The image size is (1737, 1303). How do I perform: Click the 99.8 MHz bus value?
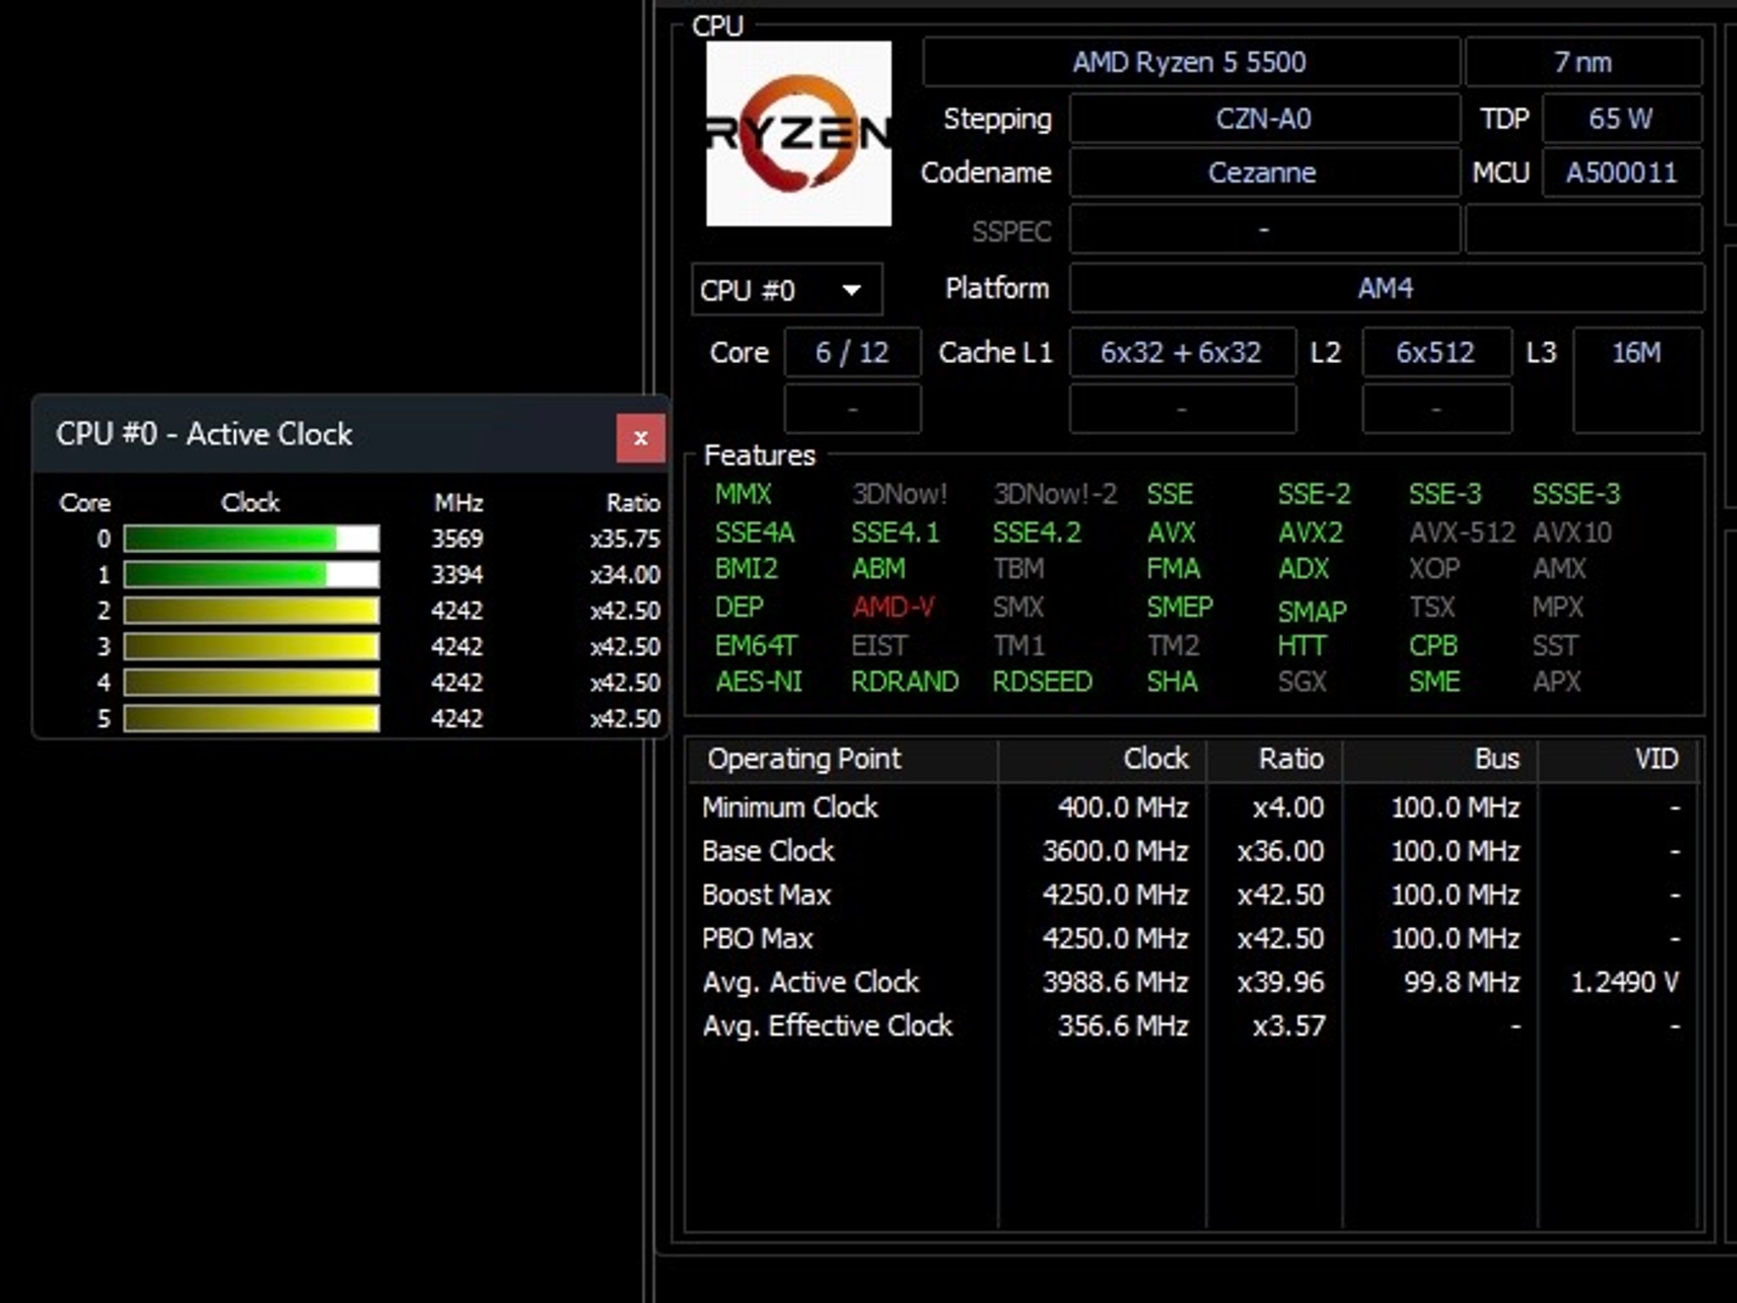[1461, 982]
